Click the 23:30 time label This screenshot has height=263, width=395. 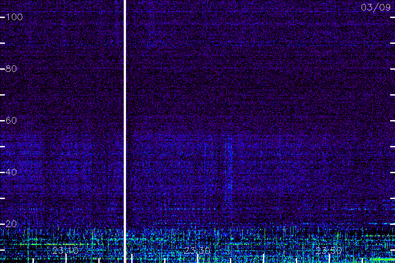tap(197, 251)
